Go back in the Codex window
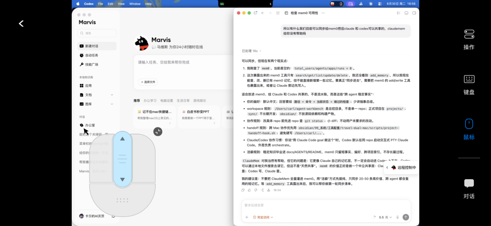The width and height of the screenshot is (491, 226). pos(263,13)
